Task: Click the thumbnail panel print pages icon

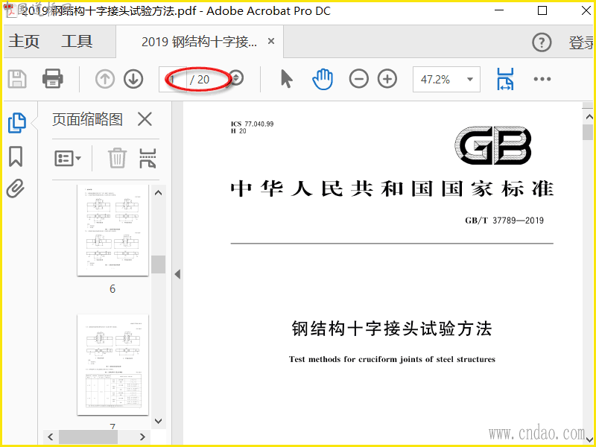Action: (x=148, y=158)
